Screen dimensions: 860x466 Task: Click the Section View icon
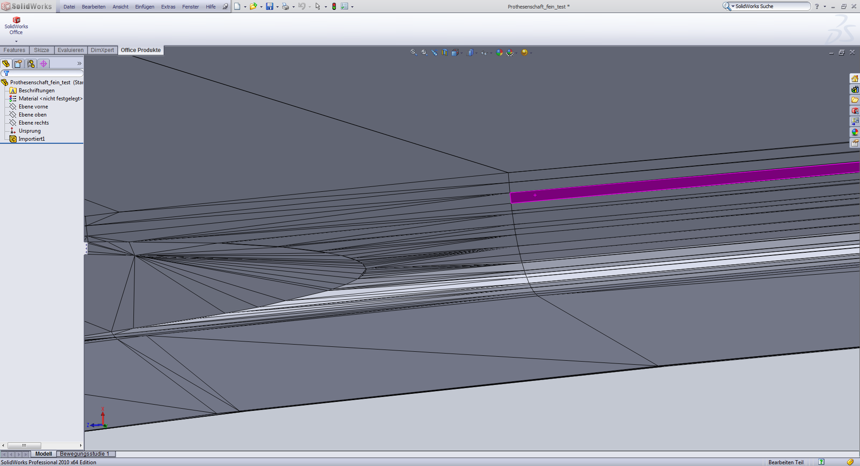(x=444, y=52)
